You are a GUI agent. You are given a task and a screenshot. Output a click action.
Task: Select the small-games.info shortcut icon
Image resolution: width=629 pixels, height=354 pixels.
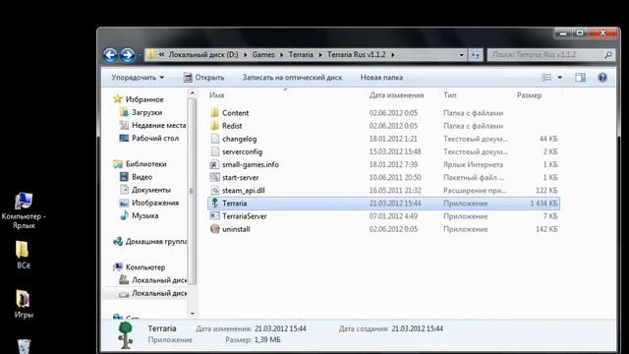(x=214, y=164)
